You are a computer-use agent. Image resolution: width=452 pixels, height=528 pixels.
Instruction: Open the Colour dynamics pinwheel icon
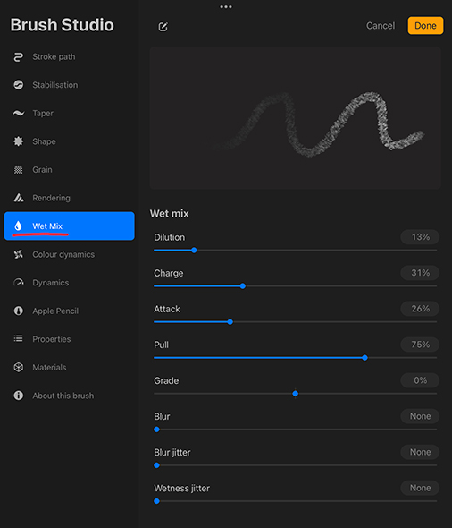(19, 254)
